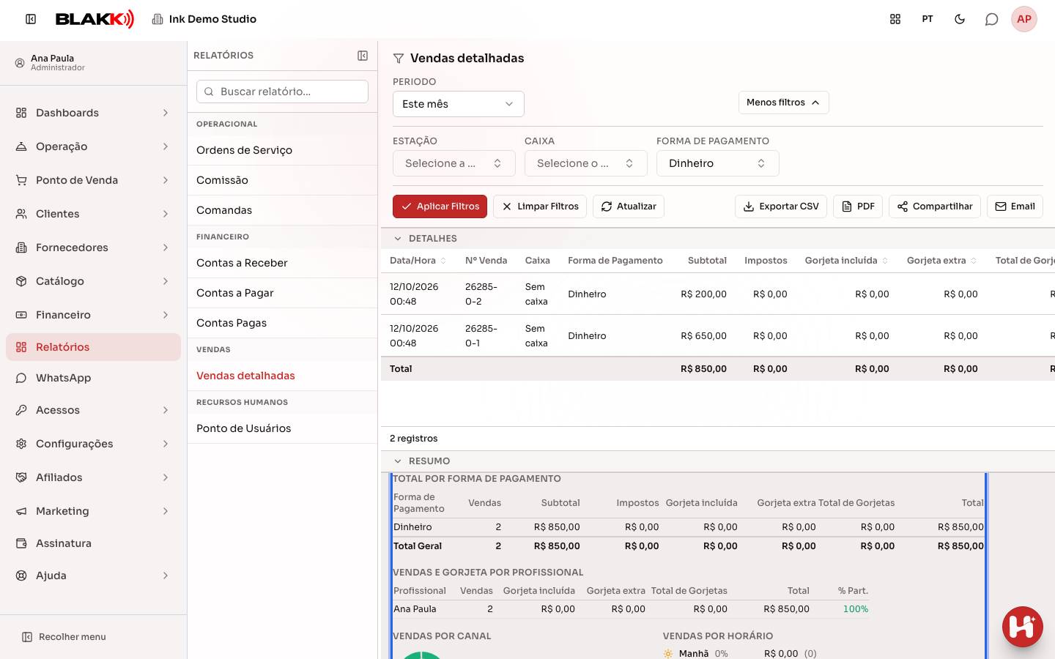1055x659 pixels.
Task: Click the red floating assistant button
Action: pyautogui.click(x=1023, y=627)
